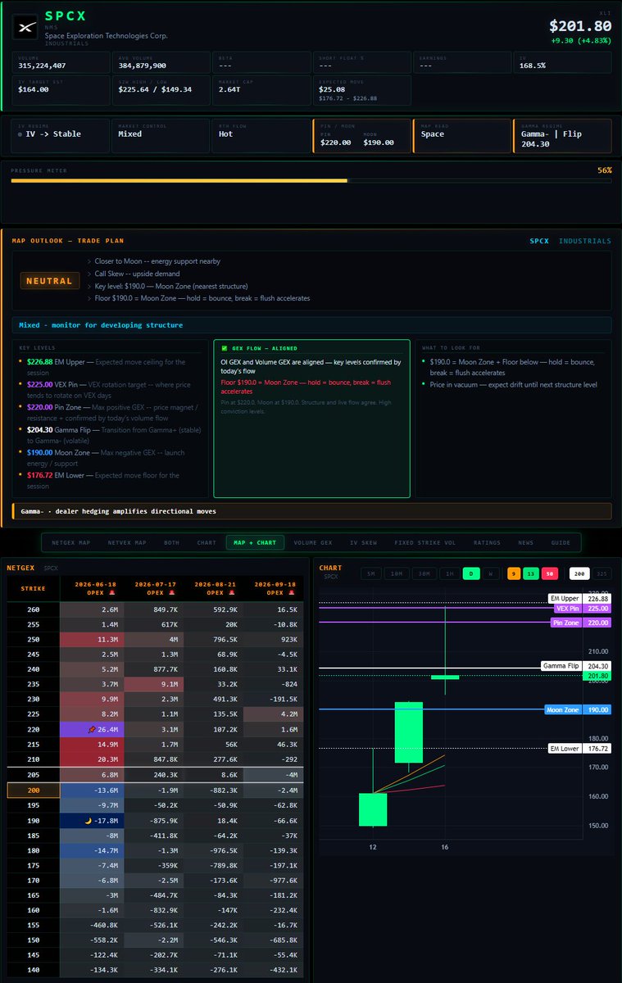Click the Expected Move $25.08 stat box
This screenshot has width=622, height=983.
(361, 90)
